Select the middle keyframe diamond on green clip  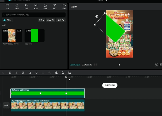[x=40, y=93]
